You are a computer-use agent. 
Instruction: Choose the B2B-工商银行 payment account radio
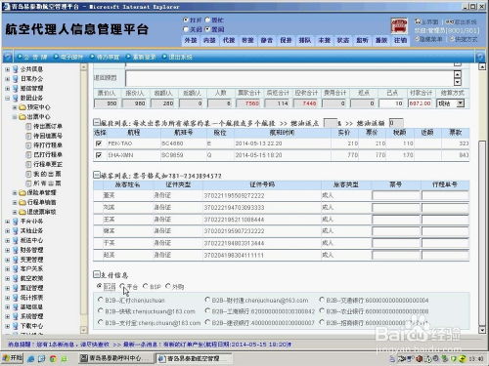coord(207,310)
